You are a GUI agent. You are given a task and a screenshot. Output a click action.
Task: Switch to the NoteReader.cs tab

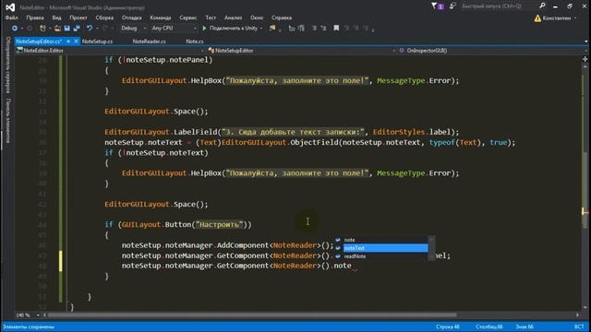pyautogui.click(x=149, y=41)
